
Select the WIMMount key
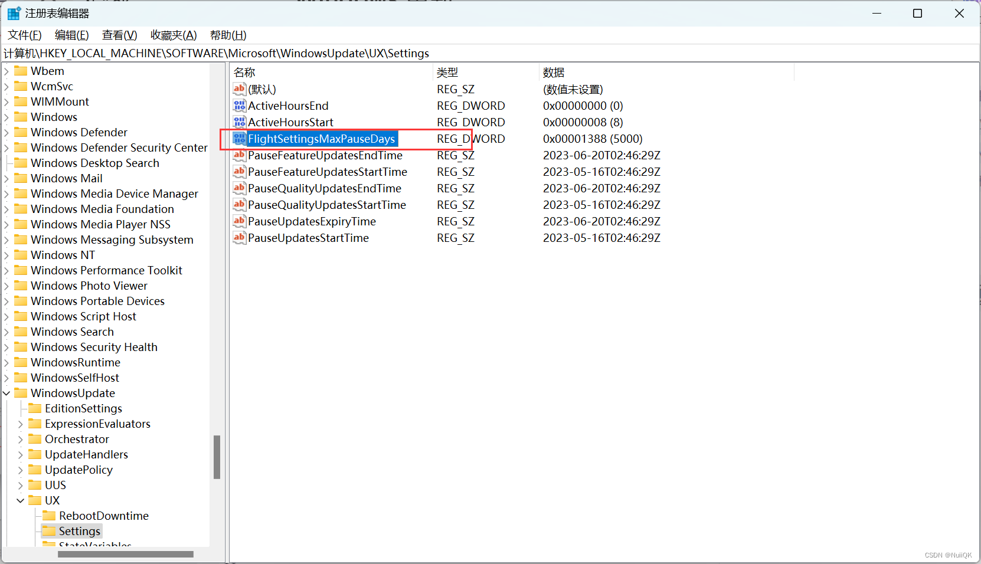[x=60, y=101]
